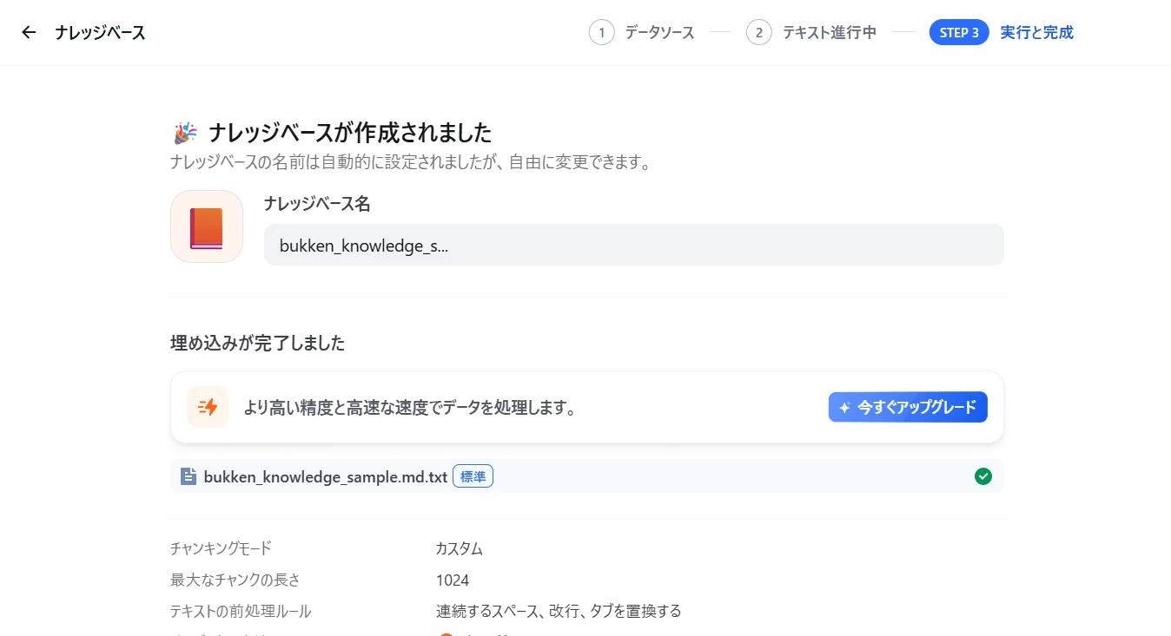Click the green checkmark status icon
The image size is (1171, 636).
point(982,476)
